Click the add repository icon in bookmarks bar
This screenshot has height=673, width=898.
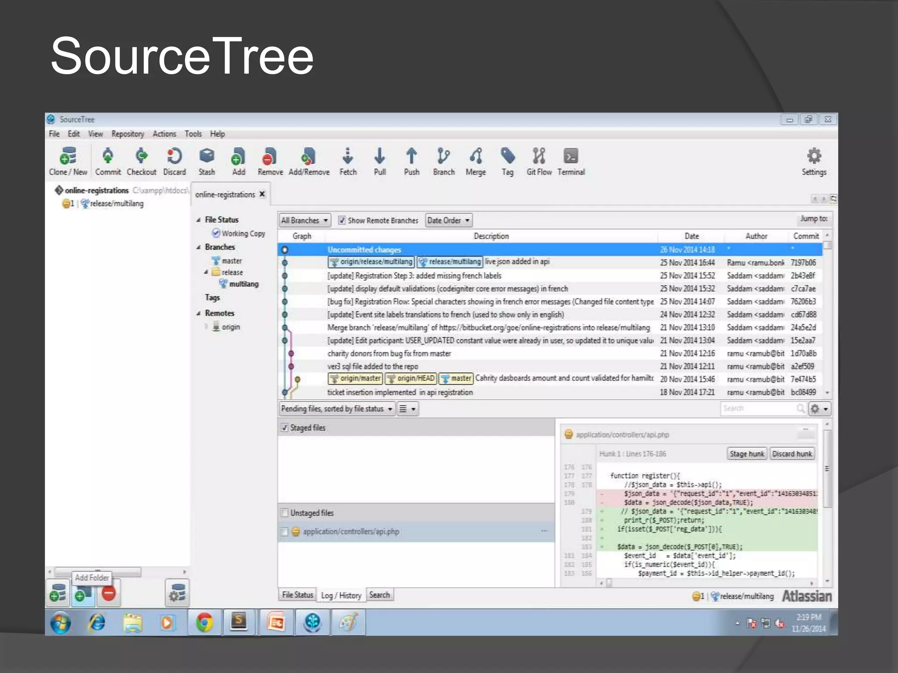[x=58, y=593]
